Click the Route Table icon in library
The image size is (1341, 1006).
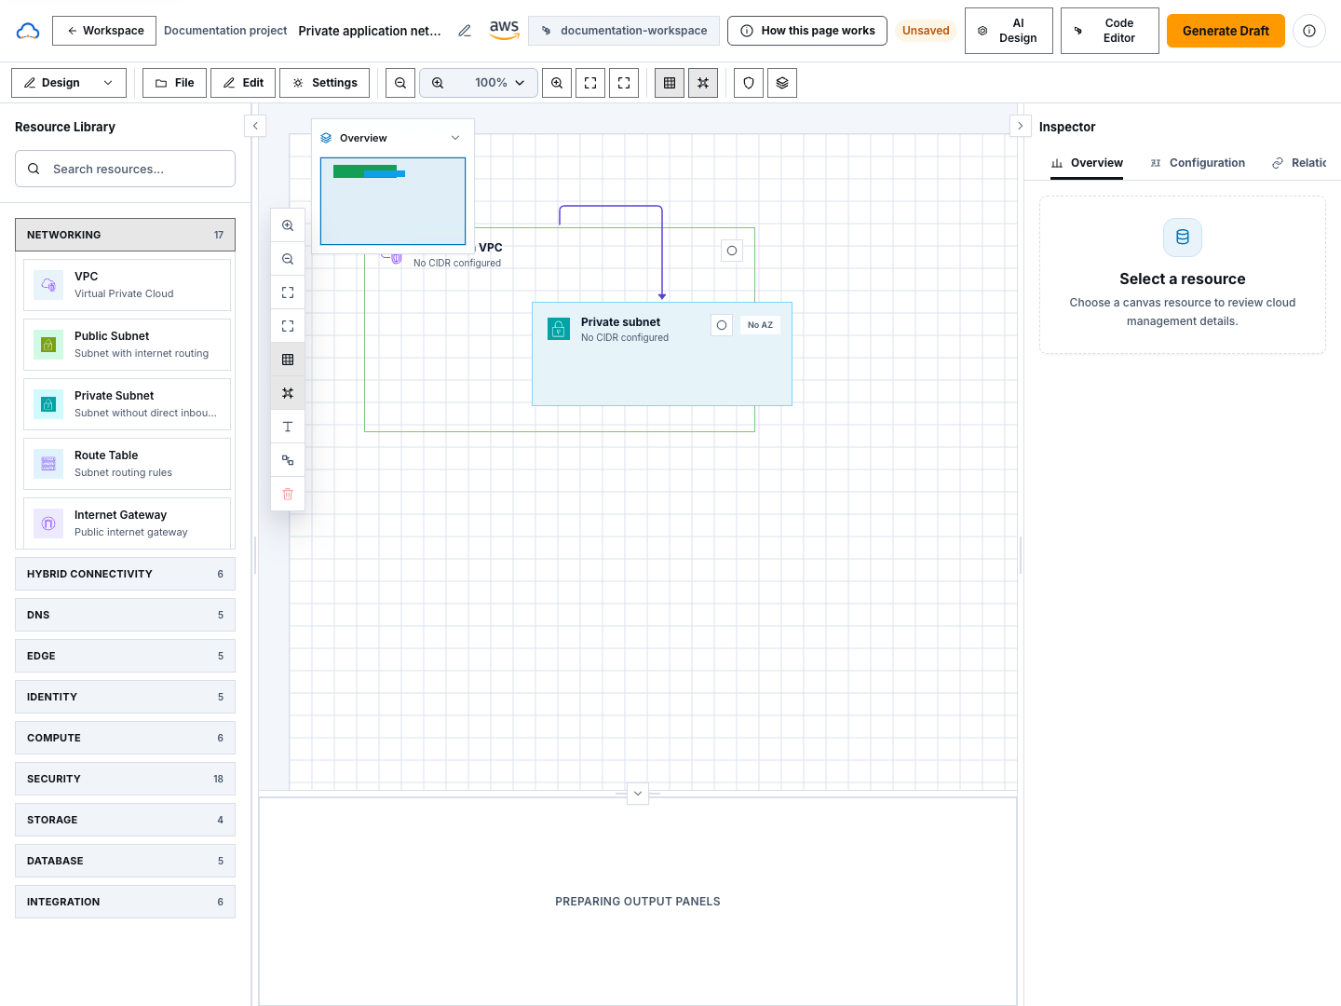[48, 464]
